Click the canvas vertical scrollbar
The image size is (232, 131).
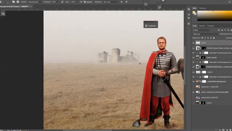185,65
